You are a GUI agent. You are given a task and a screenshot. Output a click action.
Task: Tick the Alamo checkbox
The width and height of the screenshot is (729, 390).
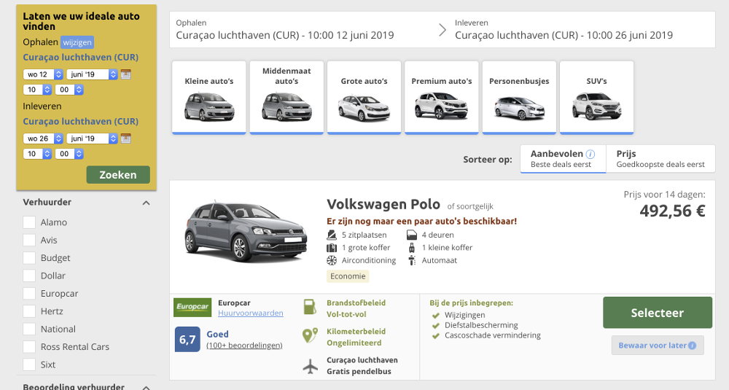(29, 222)
